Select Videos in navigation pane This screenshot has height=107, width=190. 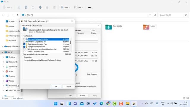coord(10,81)
